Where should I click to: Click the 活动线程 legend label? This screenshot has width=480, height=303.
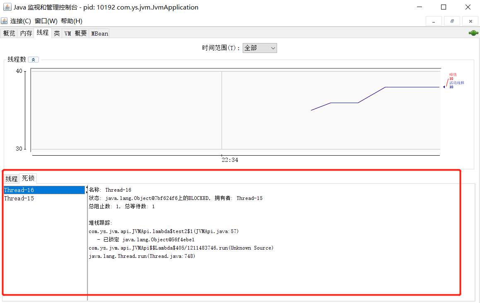(x=457, y=83)
